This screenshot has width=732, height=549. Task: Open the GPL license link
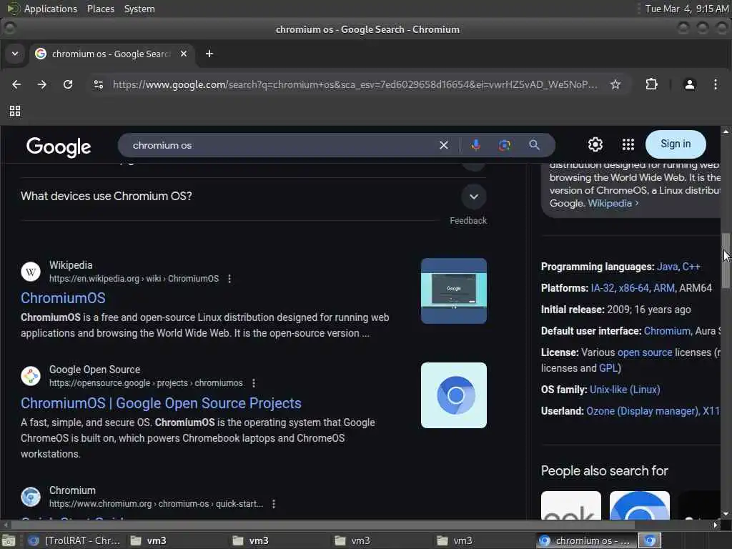(x=608, y=368)
